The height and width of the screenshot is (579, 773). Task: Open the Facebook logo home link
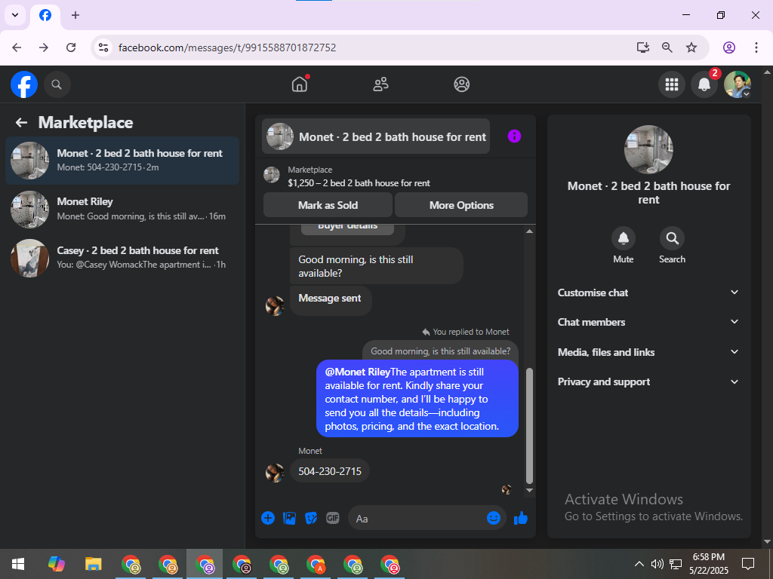click(24, 84)
